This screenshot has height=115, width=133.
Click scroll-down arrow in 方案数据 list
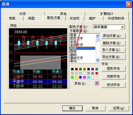(x=98, y=60)
